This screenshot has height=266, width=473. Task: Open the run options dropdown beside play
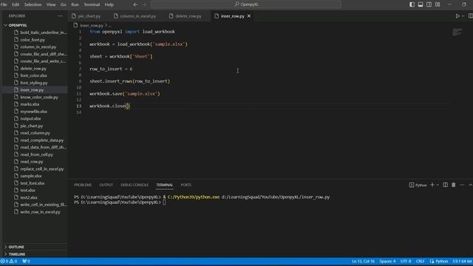(463, 16)
